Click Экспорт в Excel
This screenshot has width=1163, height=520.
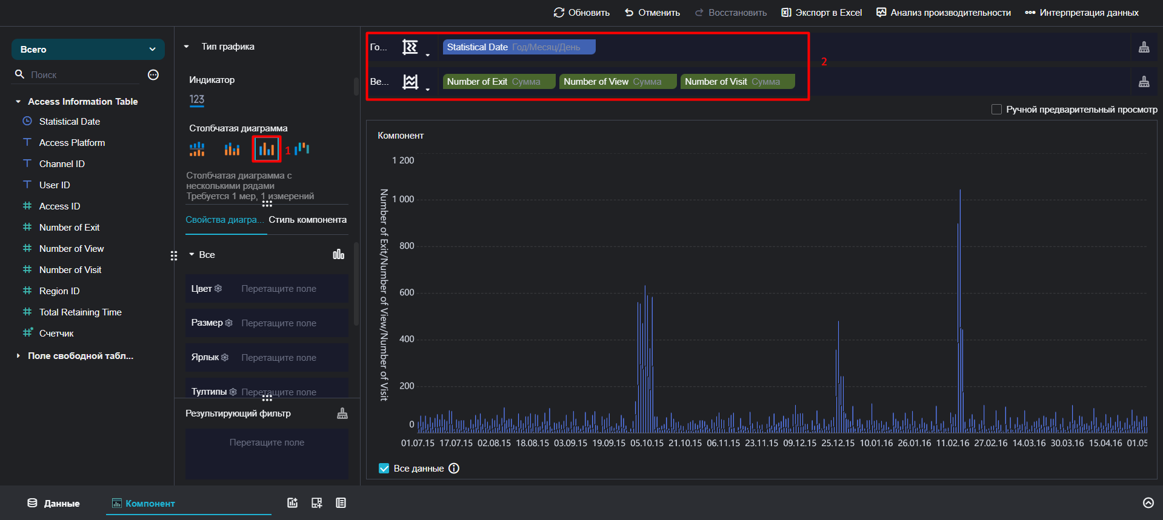pyautogui.click(x=822, y=13)
